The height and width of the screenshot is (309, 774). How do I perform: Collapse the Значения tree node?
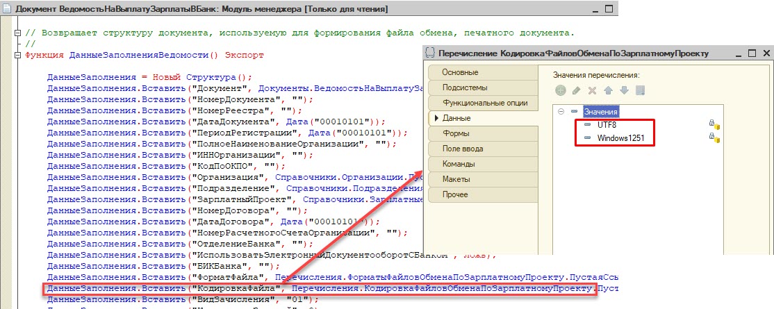point(561,112)
